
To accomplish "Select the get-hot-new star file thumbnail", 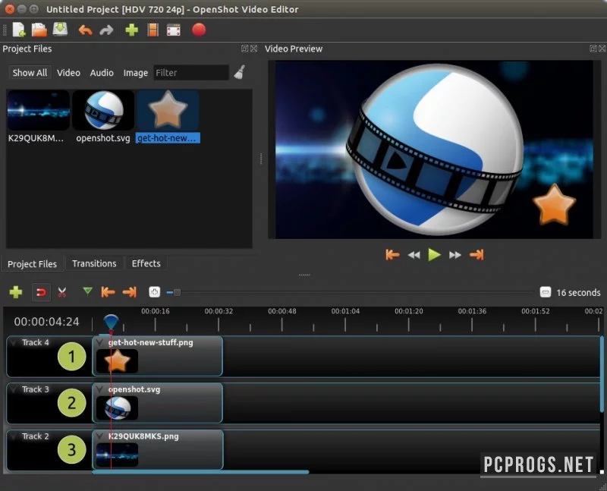I will click(x=168, y=110).
